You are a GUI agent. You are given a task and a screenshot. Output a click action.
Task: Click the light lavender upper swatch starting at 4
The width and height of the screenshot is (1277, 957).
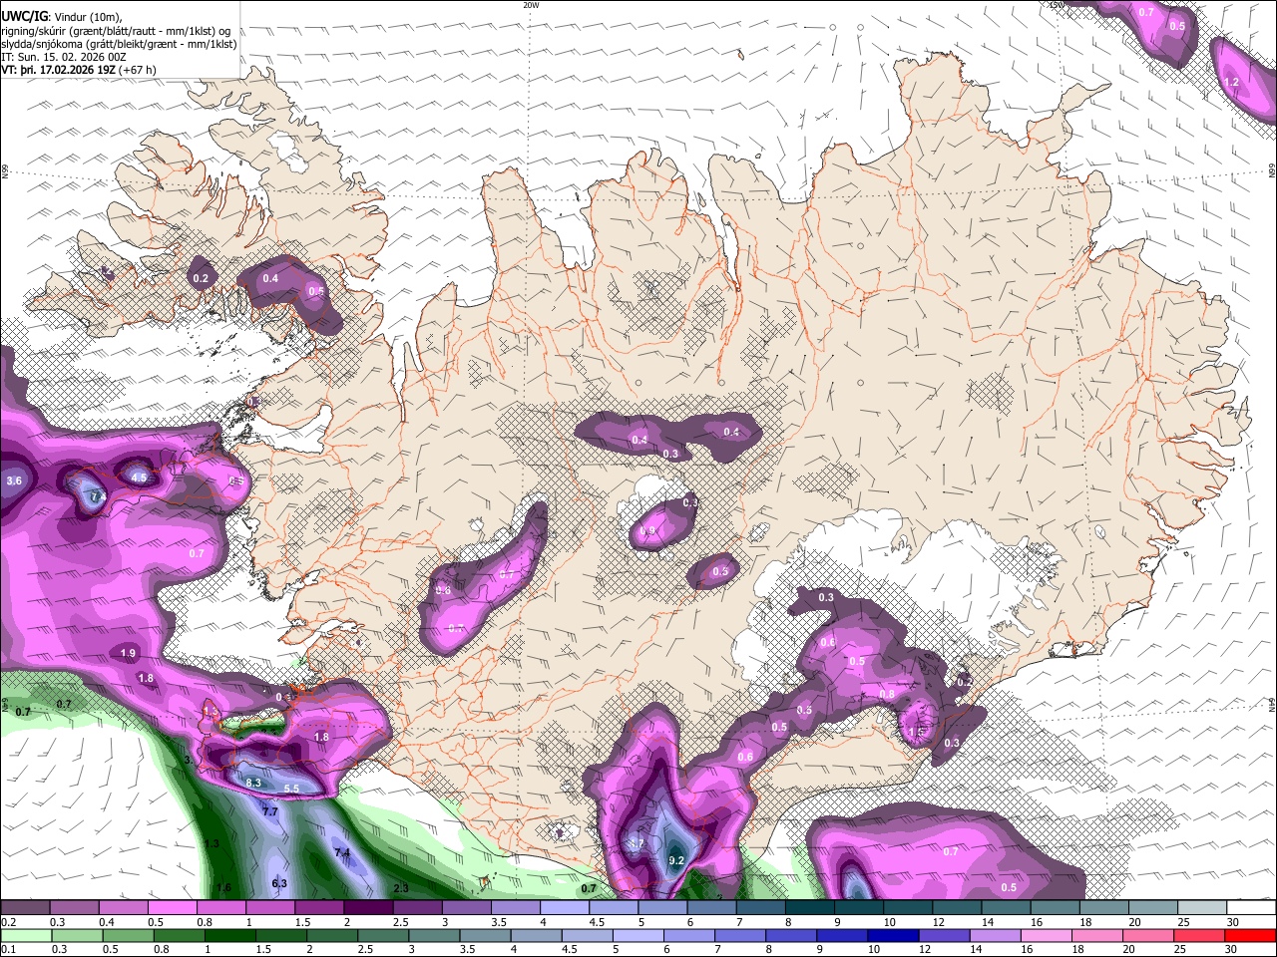(x=564, y=908)
